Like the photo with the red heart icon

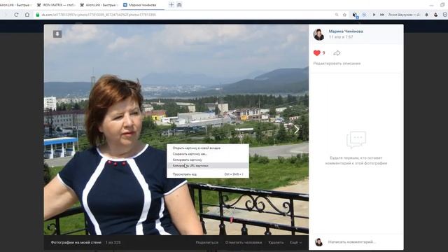[316, 53]
